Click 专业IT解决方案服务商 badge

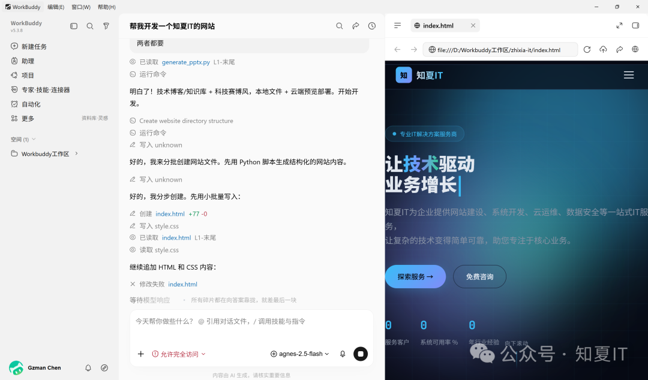pyautogui.click(x=425, y=134)
